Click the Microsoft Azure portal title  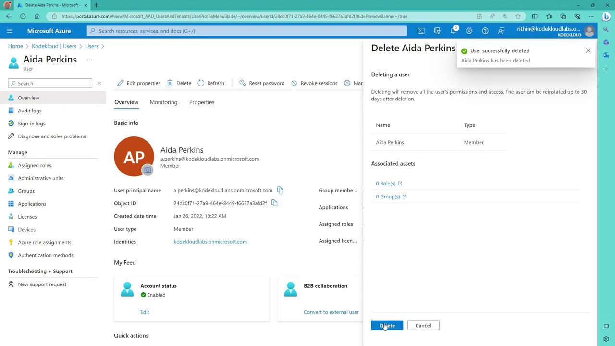[x=49, y=31]
